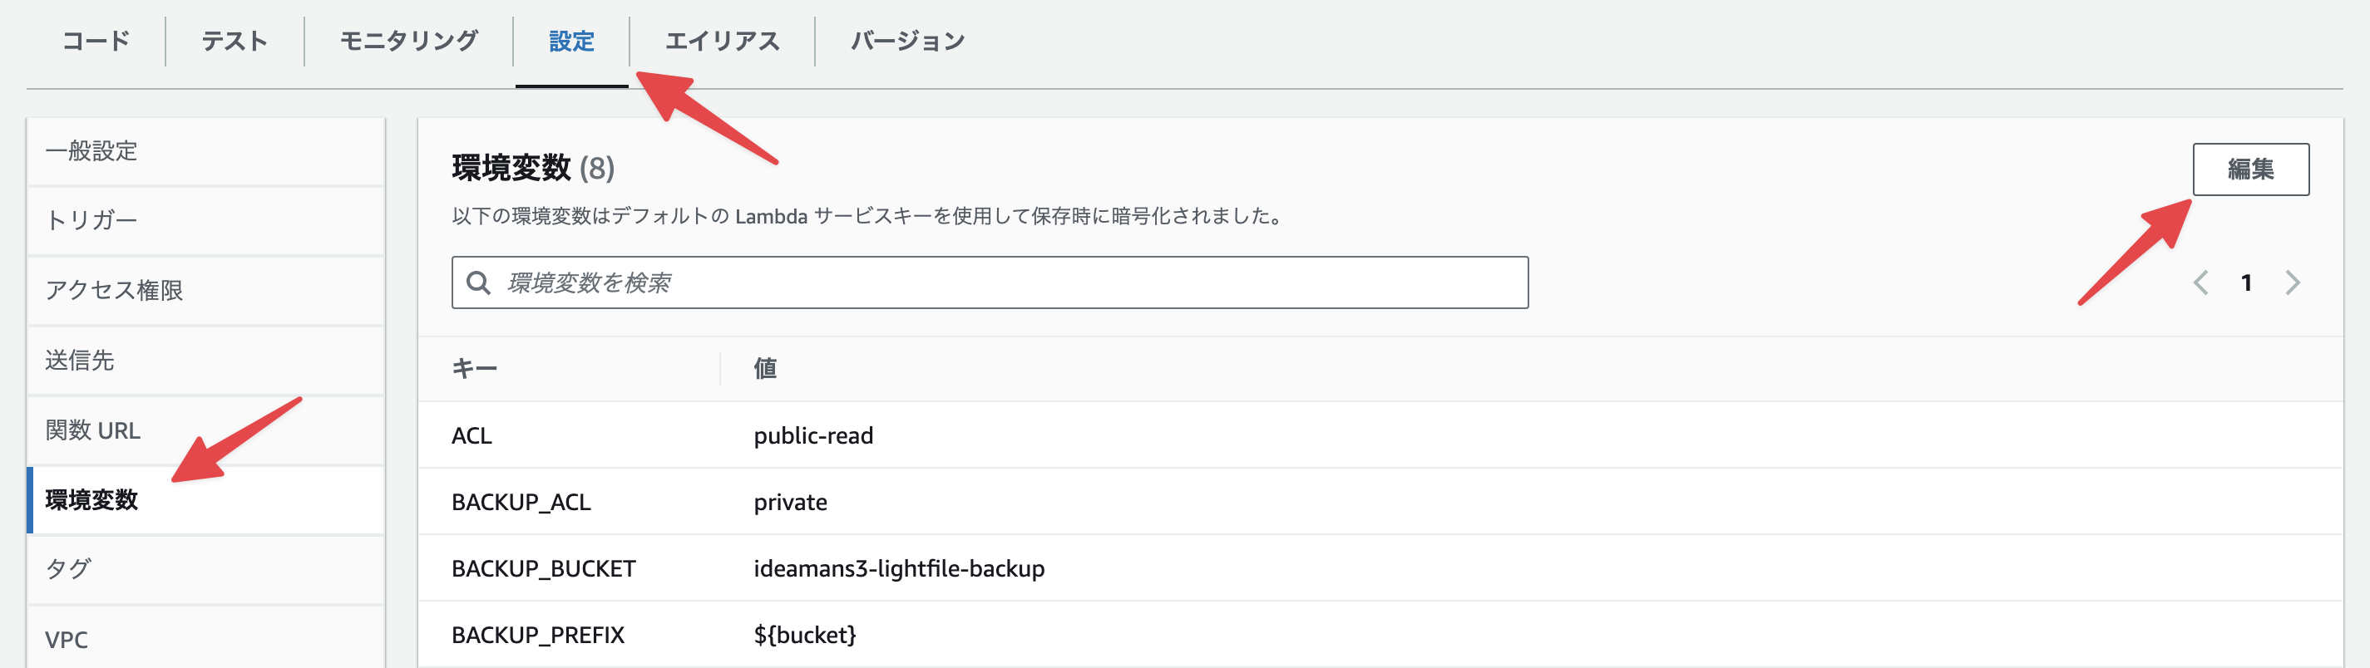Open the コード tab
This screenshot has height=668, width=2370.
pos(96,42)
